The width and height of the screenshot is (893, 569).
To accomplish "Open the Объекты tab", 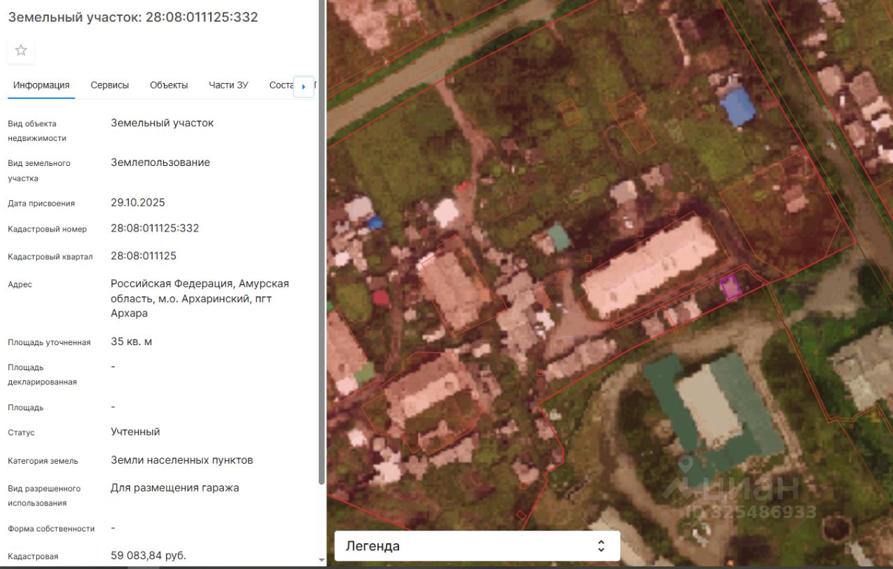I will 169,85.
